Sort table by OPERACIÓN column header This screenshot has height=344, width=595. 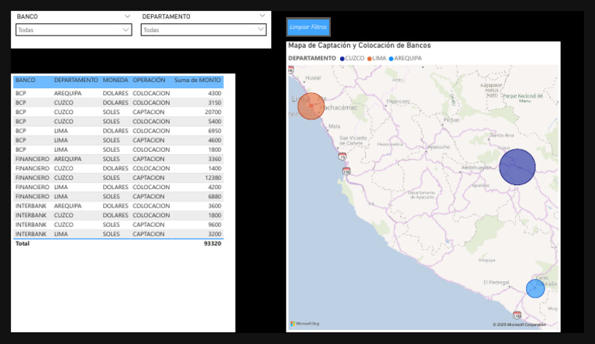pos(149,80)
